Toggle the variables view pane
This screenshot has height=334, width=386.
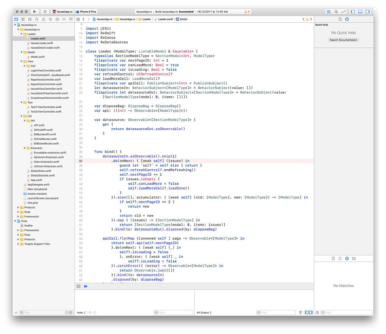pyautogui.click(x=307, y=312)
